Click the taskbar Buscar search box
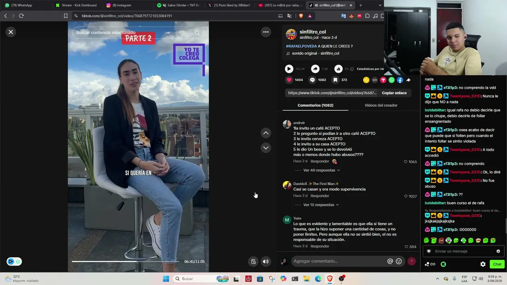 [x=201, y=279]
